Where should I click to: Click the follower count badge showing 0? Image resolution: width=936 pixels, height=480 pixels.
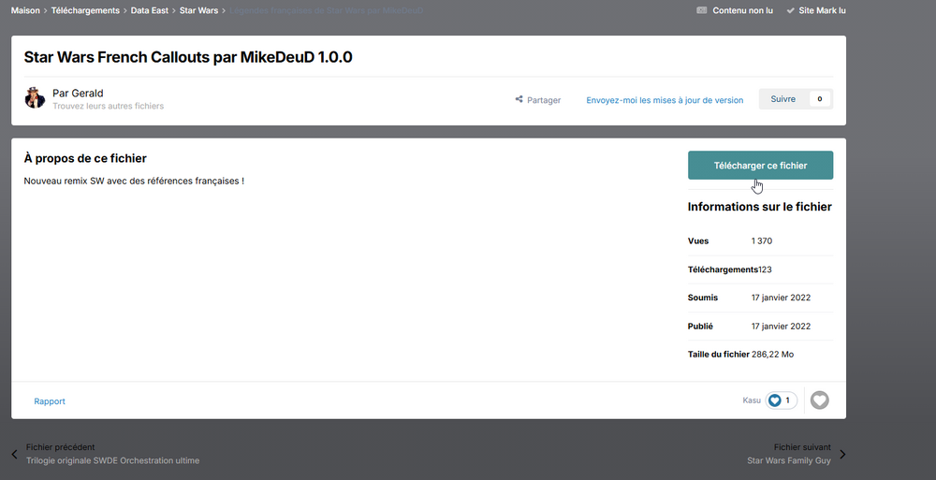coord(820,99)
